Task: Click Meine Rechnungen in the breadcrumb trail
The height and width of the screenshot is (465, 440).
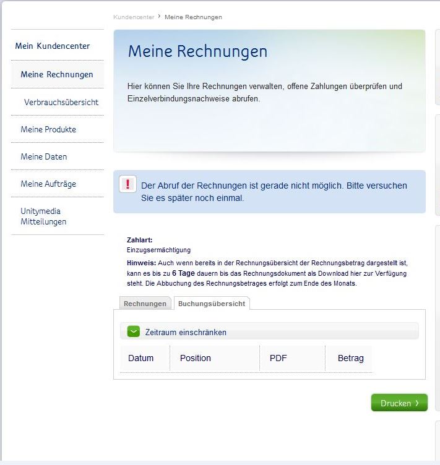Action: 193,17
